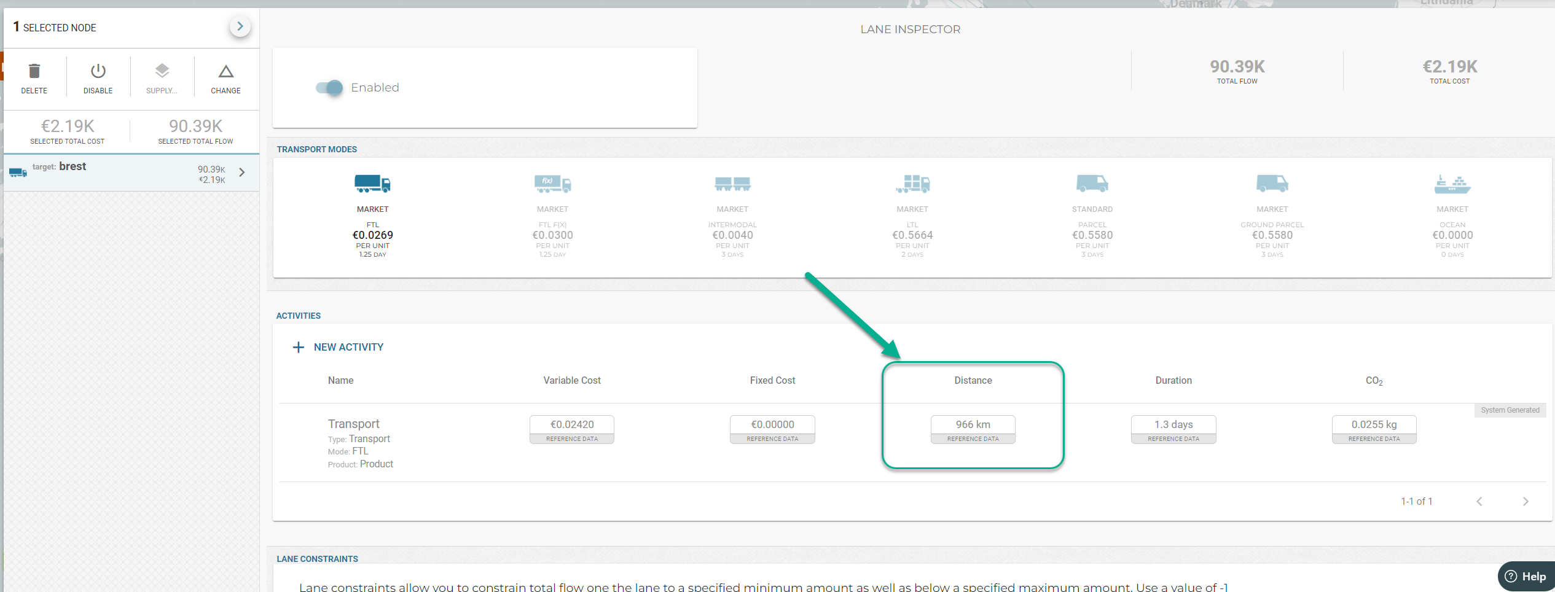Click the Distance column header
1555x592 pixels.
coord(973,381)
